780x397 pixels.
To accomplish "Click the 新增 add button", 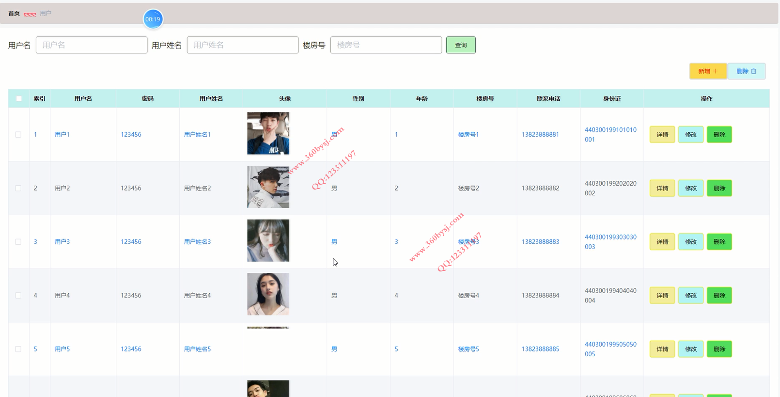I will click(708, 71).
